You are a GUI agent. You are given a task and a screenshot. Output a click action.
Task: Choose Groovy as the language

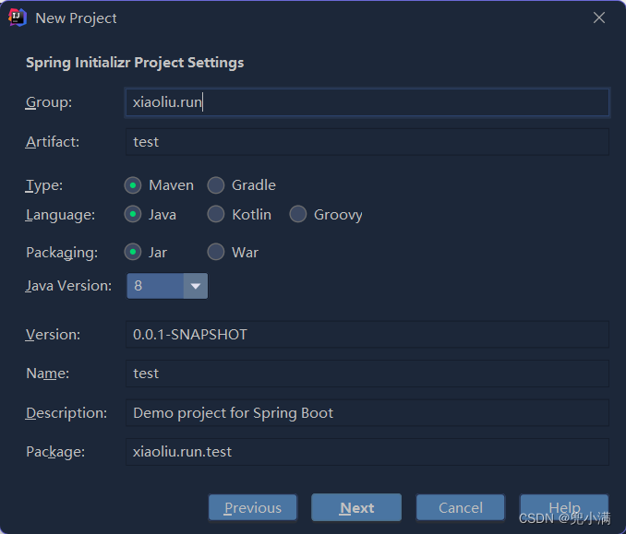pos(298,215)
